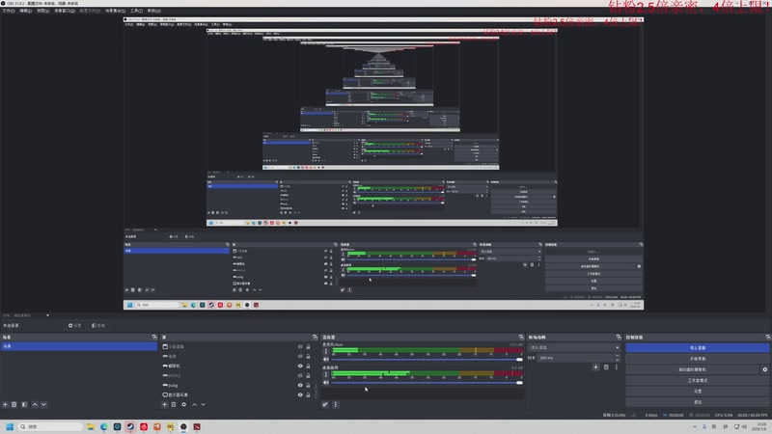Screen dimensions: 772x434
Task: Open the 工具 menu
Action: pos(136,11)
